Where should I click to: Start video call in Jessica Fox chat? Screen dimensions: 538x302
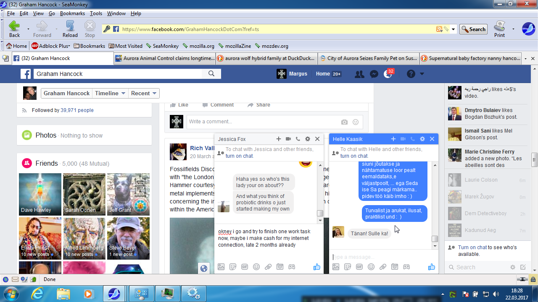click(288, 139)
